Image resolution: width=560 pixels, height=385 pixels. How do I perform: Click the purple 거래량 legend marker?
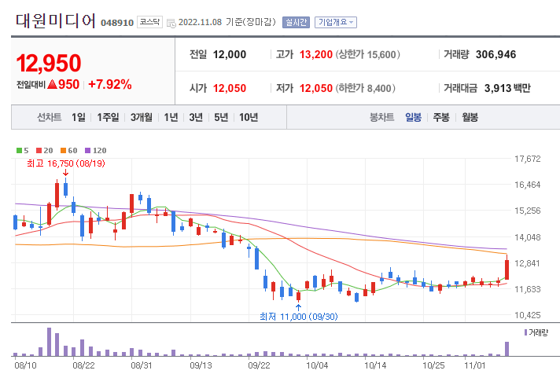pos(525,332)
